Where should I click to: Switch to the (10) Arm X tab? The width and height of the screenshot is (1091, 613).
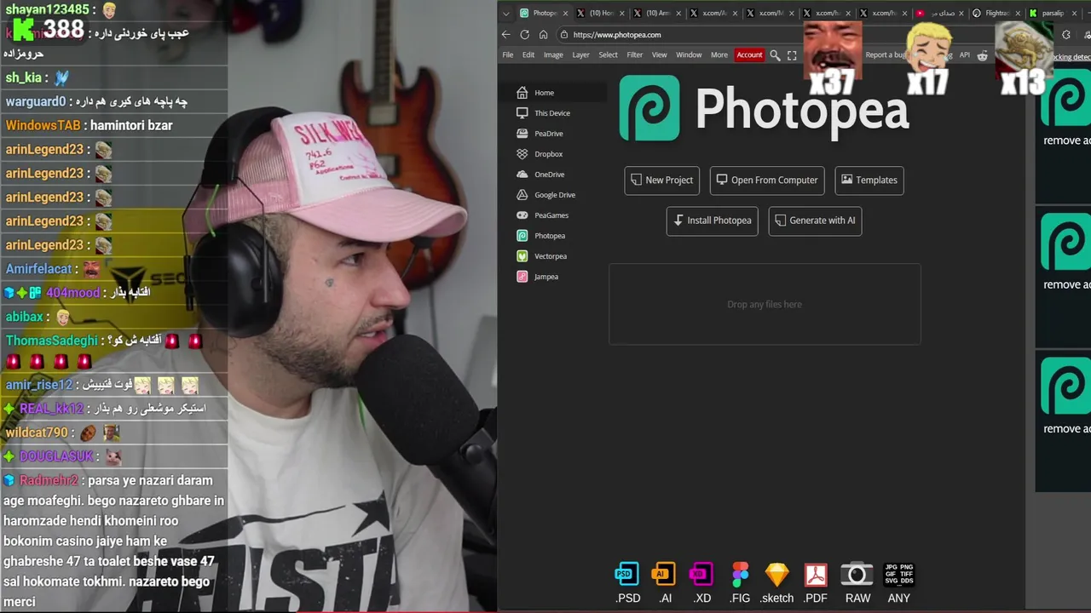click(657, 14)
